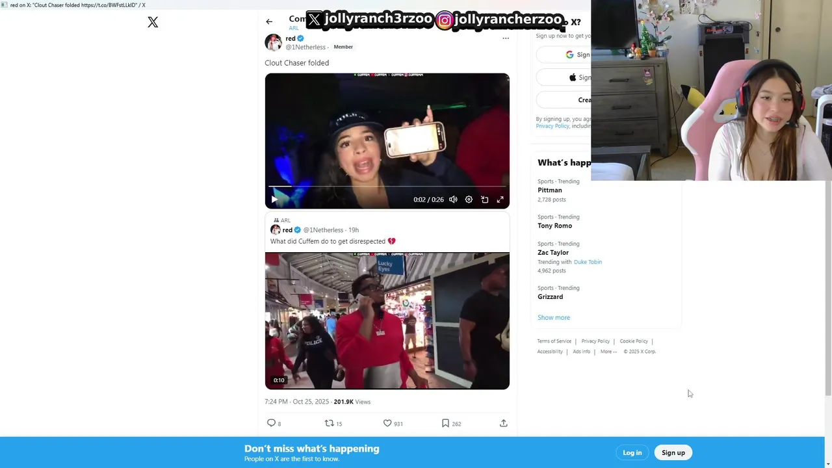This screenshot has height=468, width=832.
Task: Open the ARL community label in quoted tweet
Action: (285, 220)
